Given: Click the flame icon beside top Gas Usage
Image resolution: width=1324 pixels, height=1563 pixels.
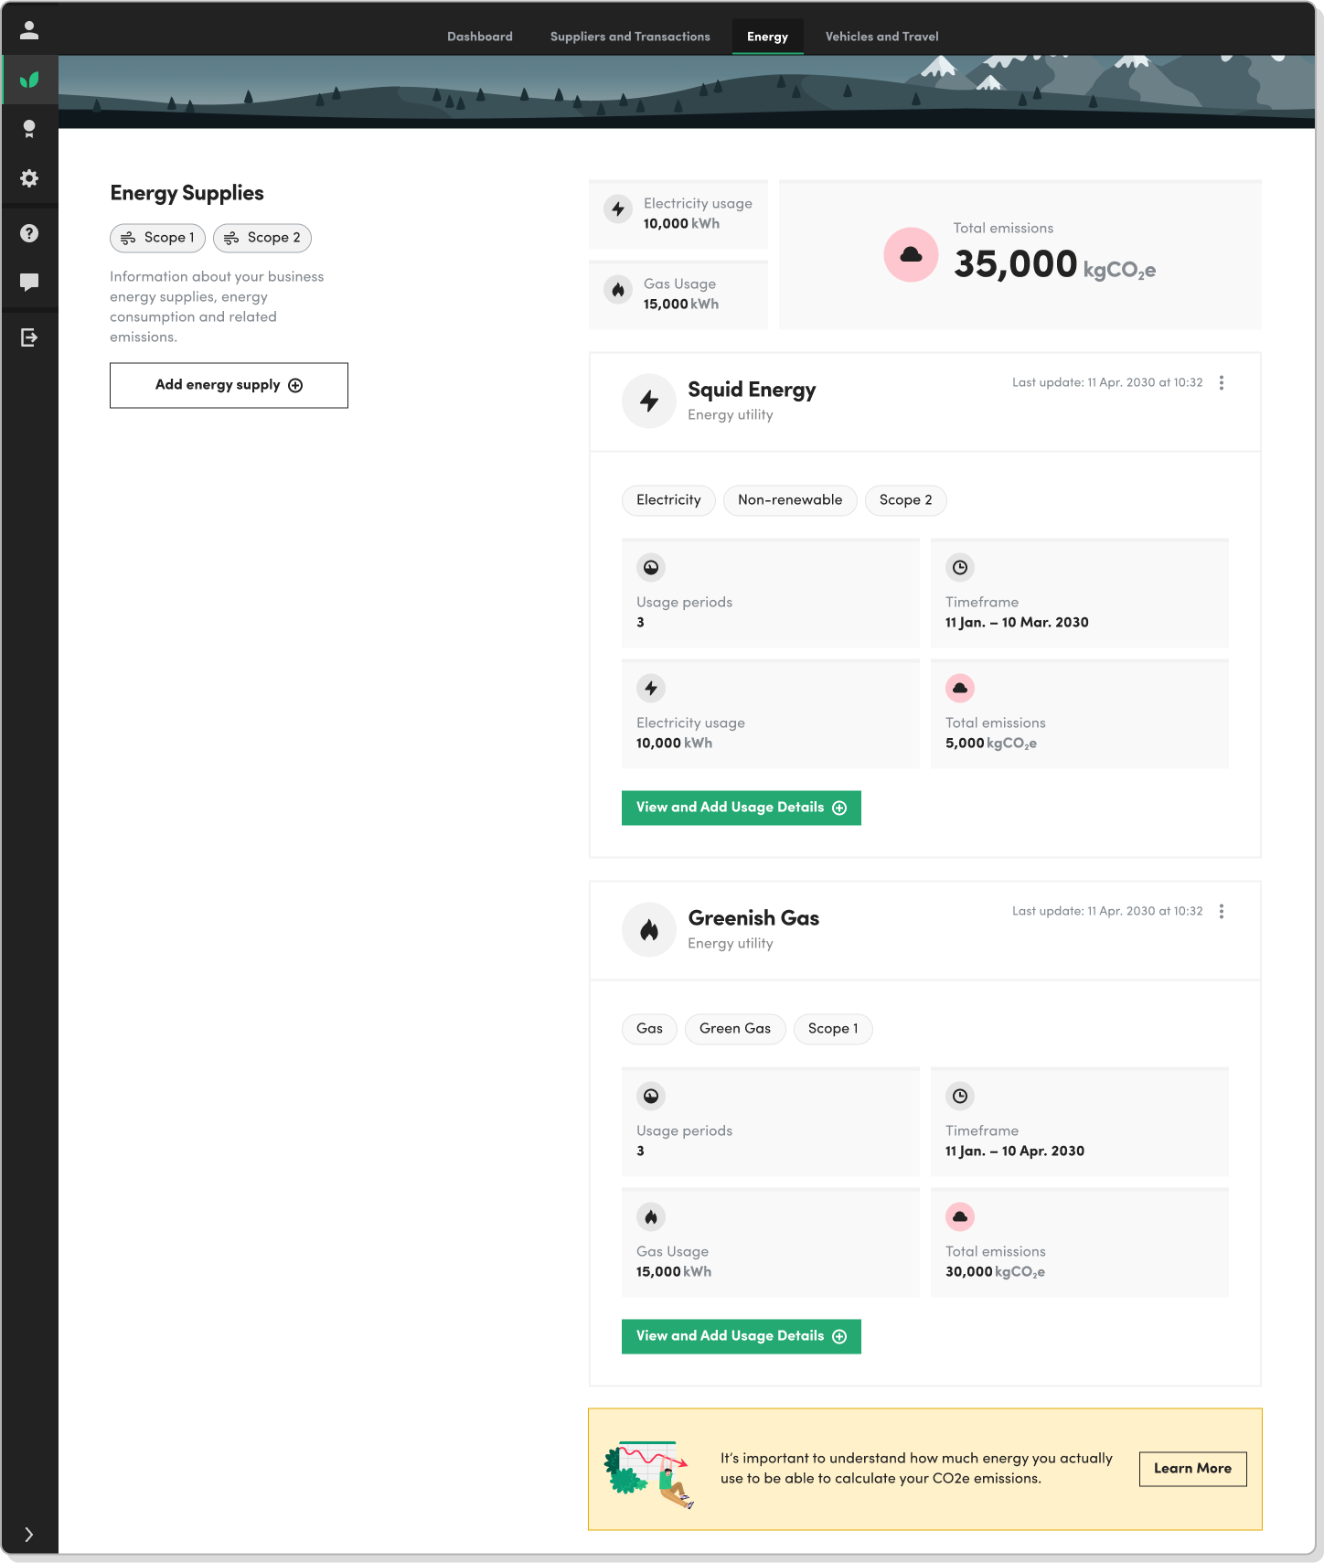Looking at the screenshot, I should [x=618, y=290].
